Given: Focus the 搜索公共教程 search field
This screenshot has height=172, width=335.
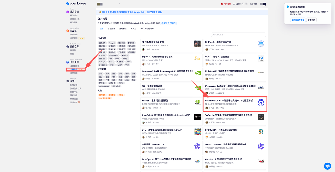Looking at the screenshot, I should (x=238, y=35).
